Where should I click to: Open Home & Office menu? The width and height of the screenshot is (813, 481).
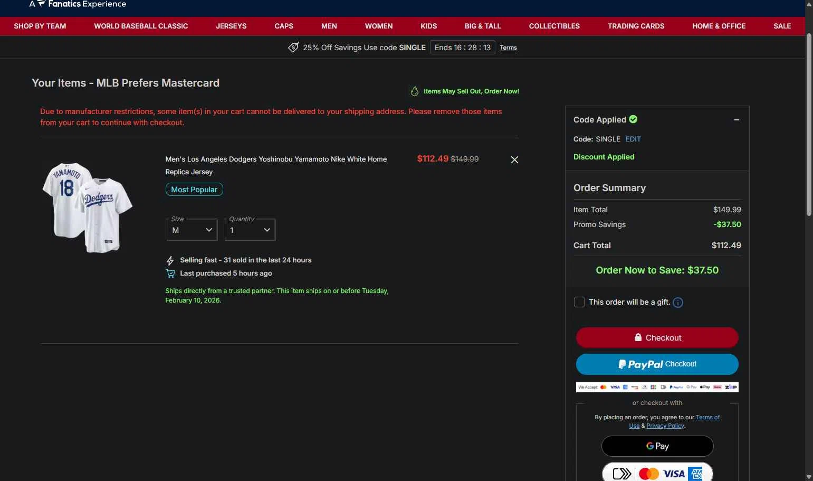tap(719, 26)
